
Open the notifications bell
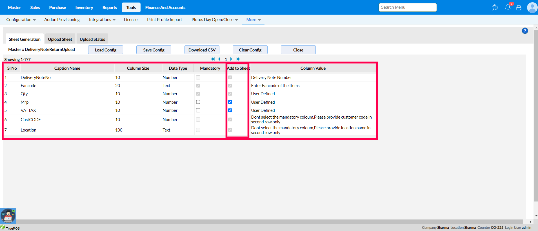[x=508, y=8]
